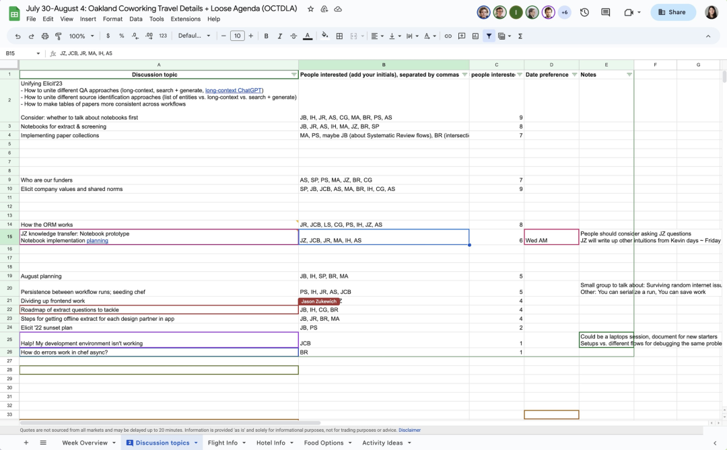Open the text wrapping dropdown
The image size is (727, 450).
pos(412,36)
